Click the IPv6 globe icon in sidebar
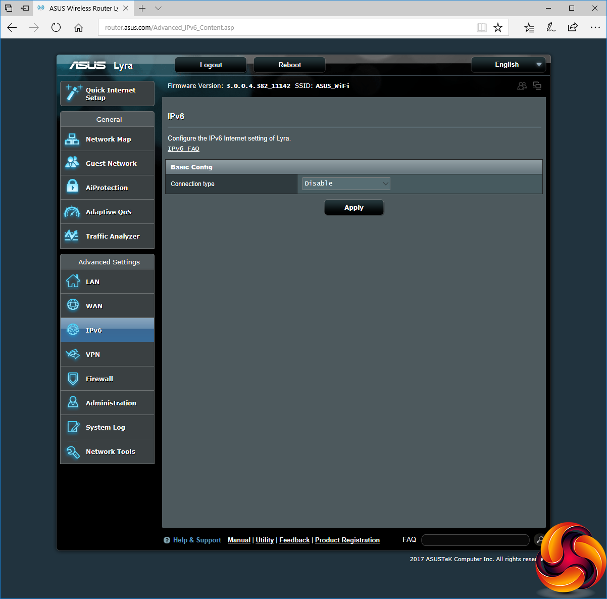 (73, 330)
